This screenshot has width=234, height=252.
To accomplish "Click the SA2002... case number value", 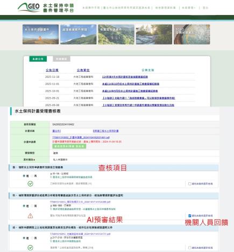I will [63, 124].
